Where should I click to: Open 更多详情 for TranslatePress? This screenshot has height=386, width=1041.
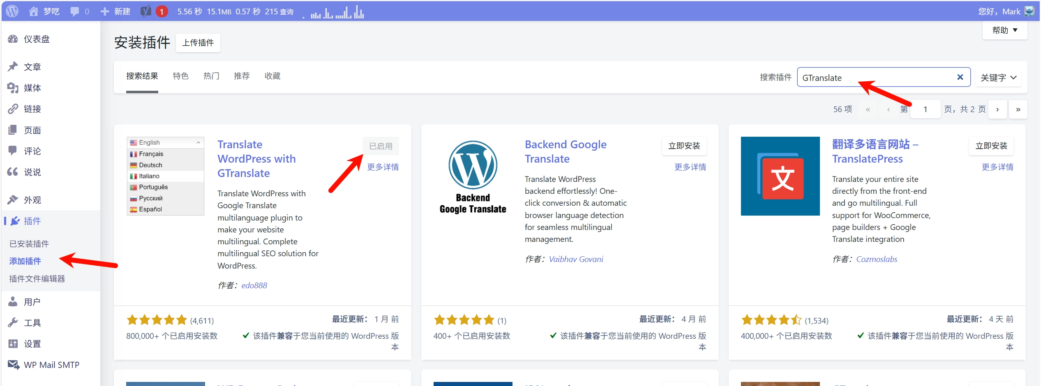pos(997,167)
